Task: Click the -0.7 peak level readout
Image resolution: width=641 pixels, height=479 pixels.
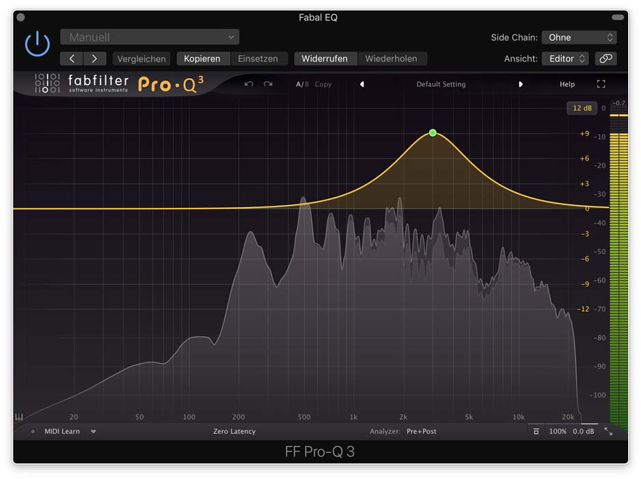Action: pyautogui.click(x=618, y=103)
